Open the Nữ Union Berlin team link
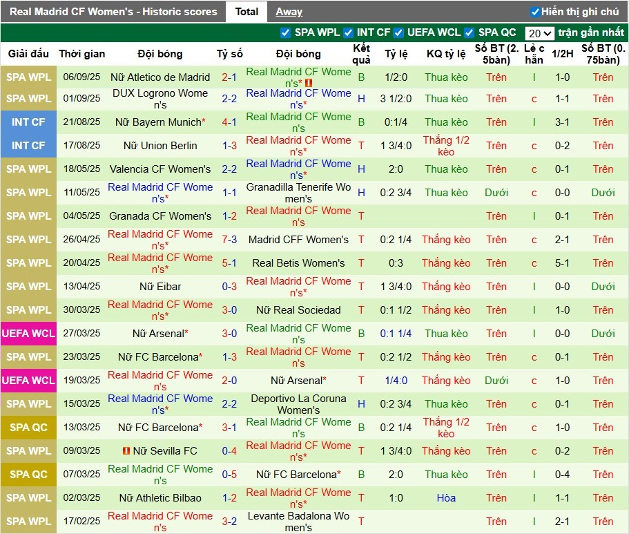 160,146
